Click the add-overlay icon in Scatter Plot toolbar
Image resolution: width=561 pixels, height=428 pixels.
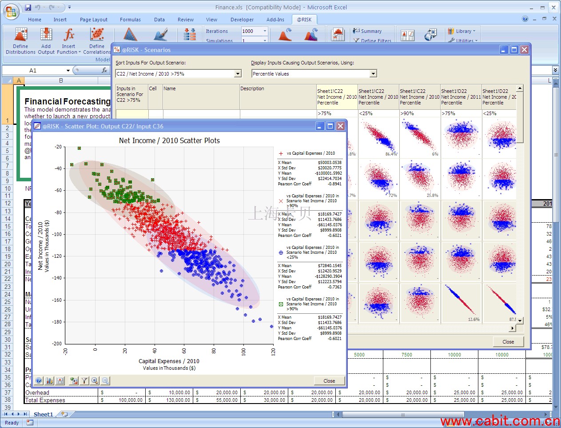(74, 381)
